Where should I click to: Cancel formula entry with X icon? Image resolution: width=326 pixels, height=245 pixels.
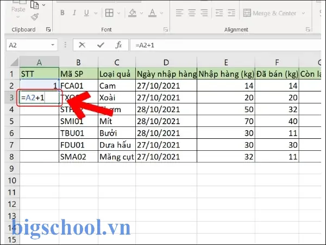click(x=82, y=45)
